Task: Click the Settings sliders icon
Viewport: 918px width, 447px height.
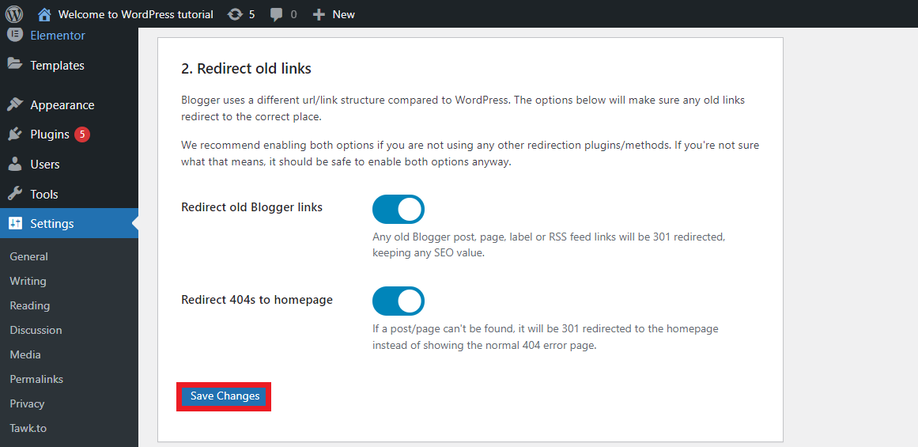Action: pyautogui.click(x=15, y=223)
